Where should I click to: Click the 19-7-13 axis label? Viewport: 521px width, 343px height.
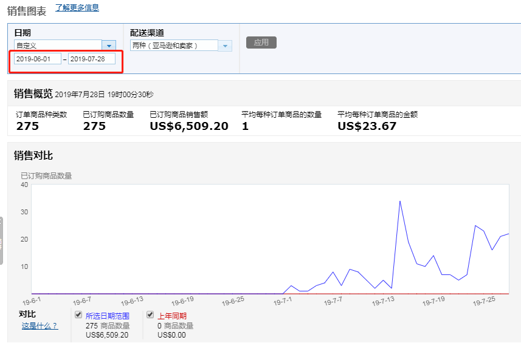click(383, 301)
